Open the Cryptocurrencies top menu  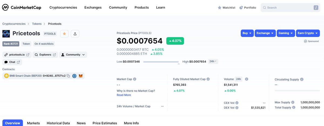pyautogui.click(x=63, y=8)
